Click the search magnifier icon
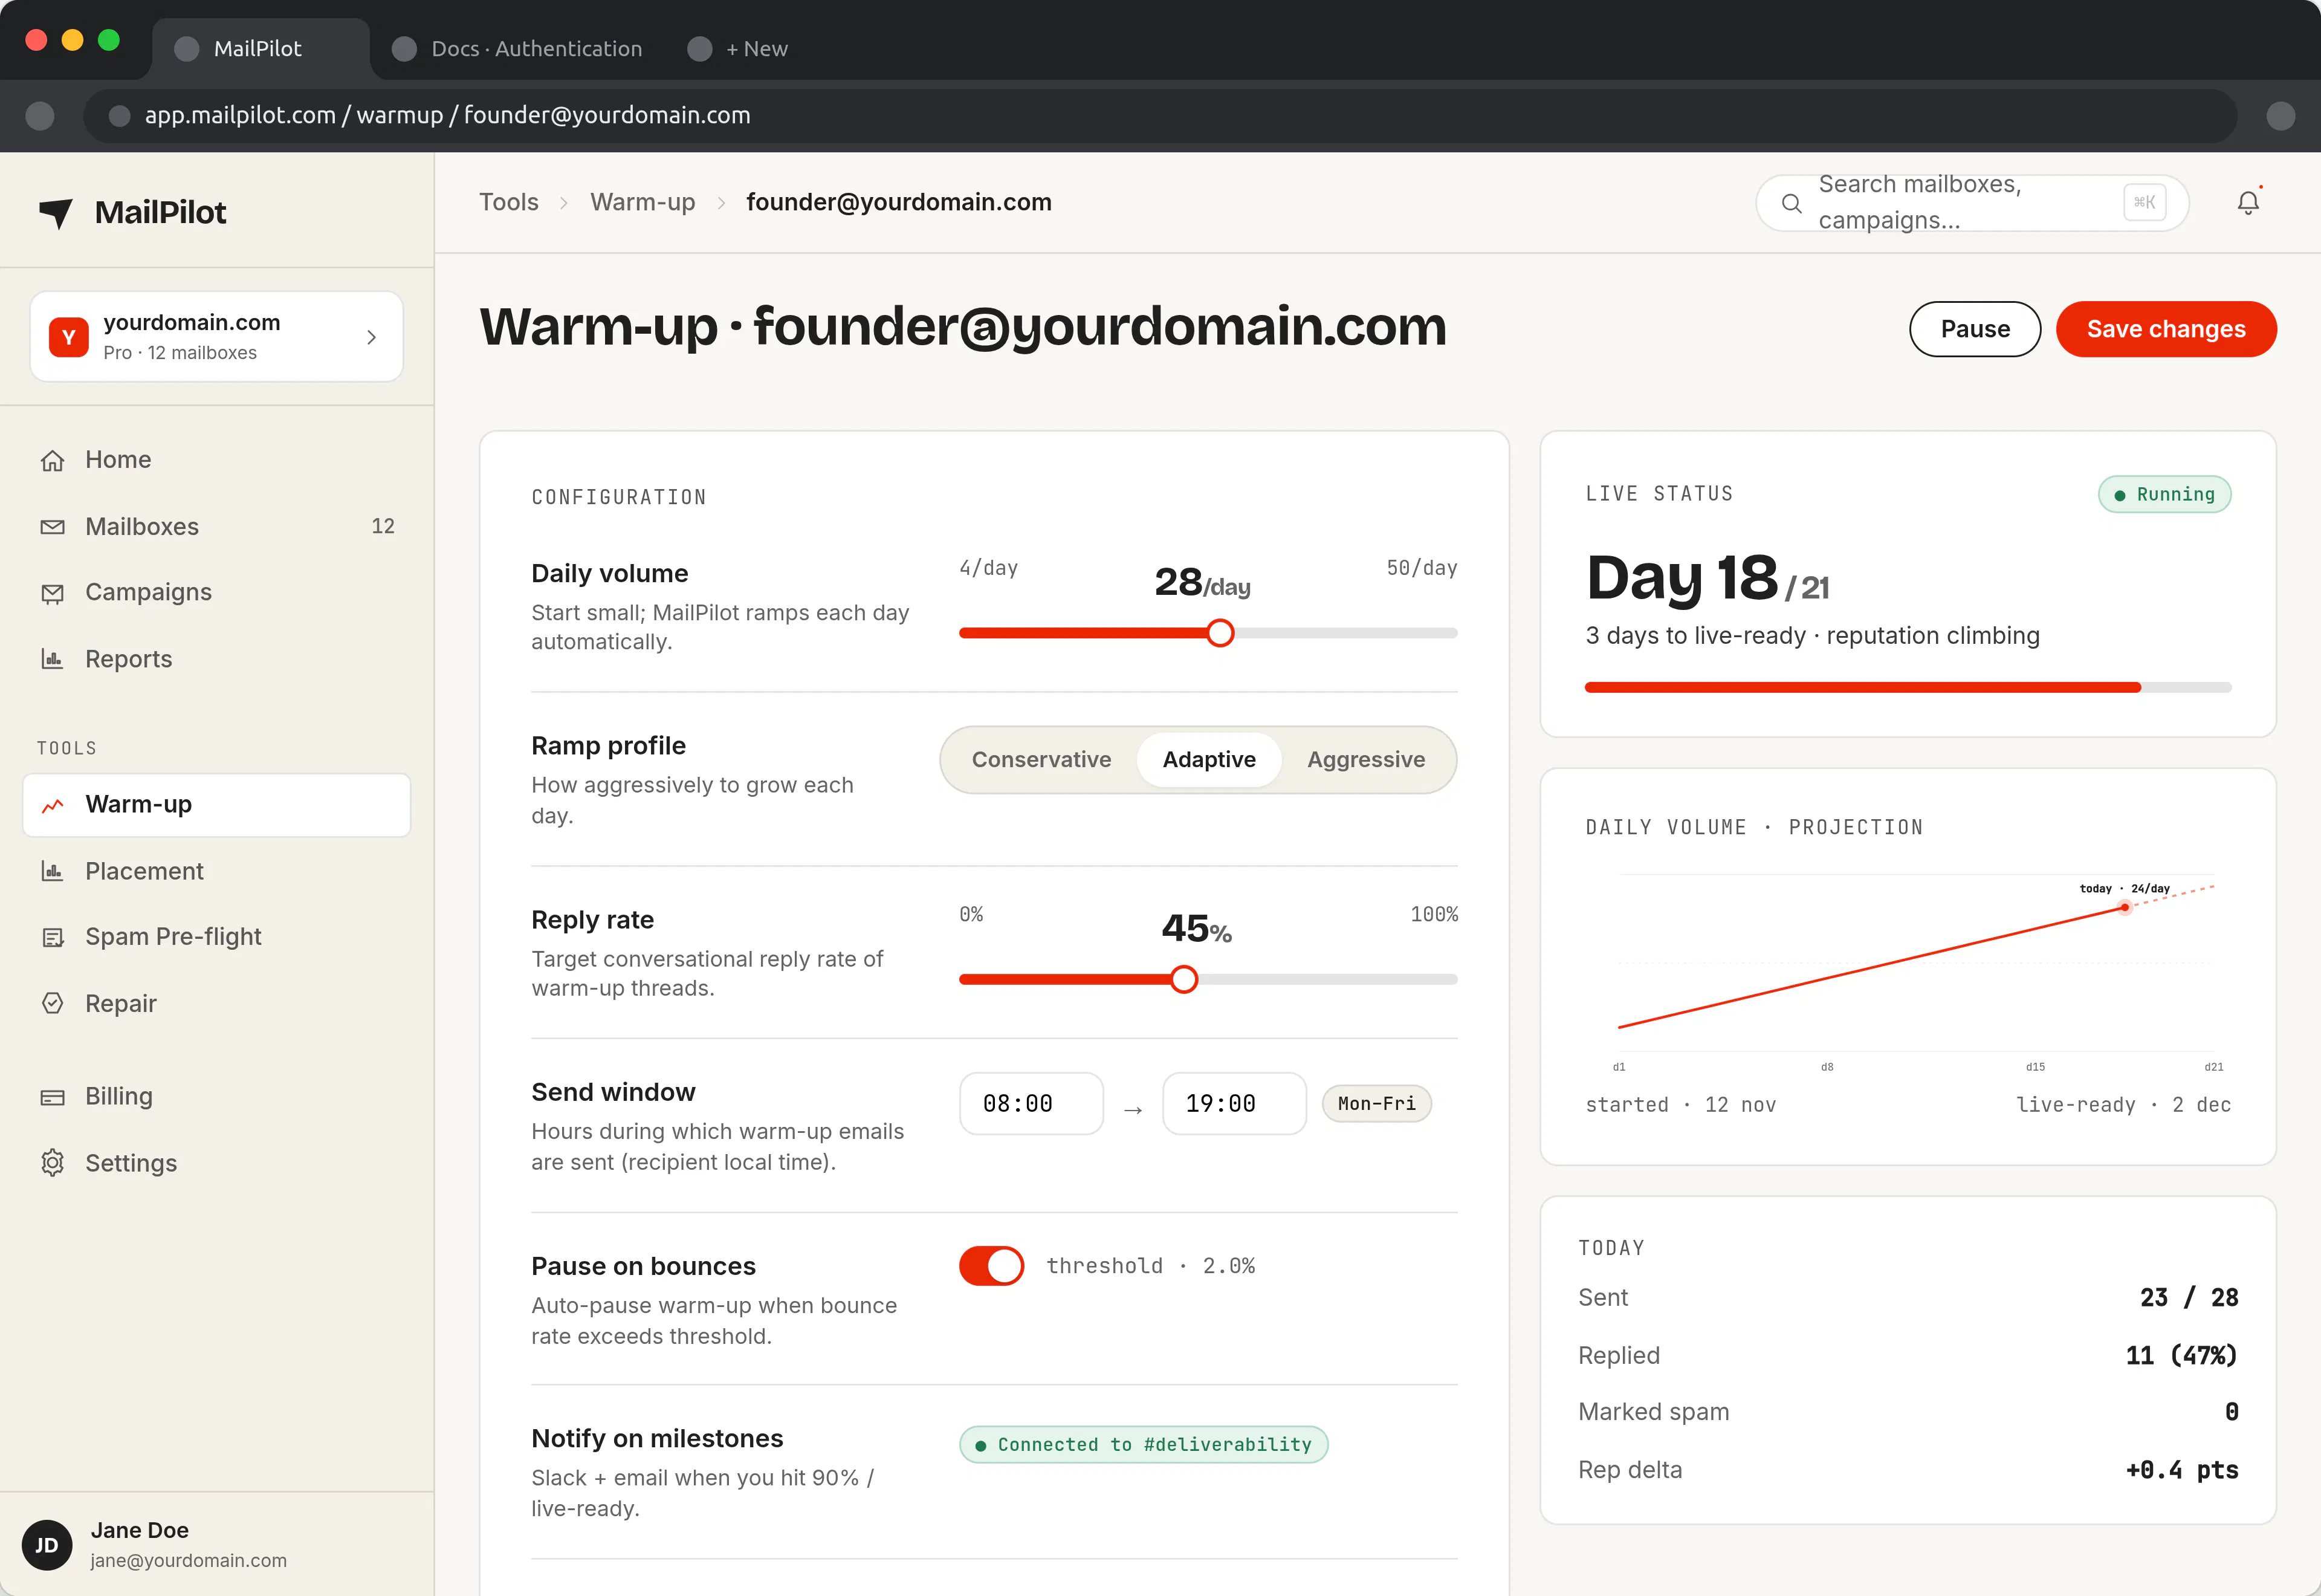 click(1792, 204)
